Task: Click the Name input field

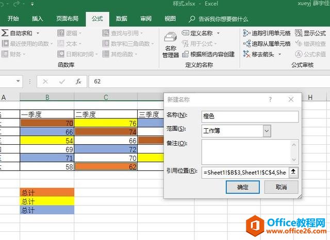Action: [250, 116]
